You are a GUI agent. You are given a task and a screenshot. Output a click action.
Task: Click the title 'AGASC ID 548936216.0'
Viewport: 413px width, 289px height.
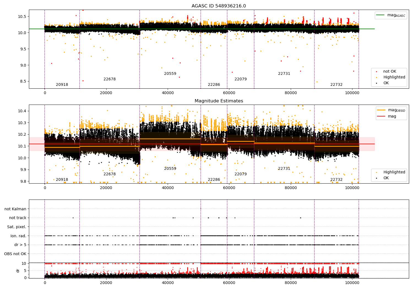219,6
